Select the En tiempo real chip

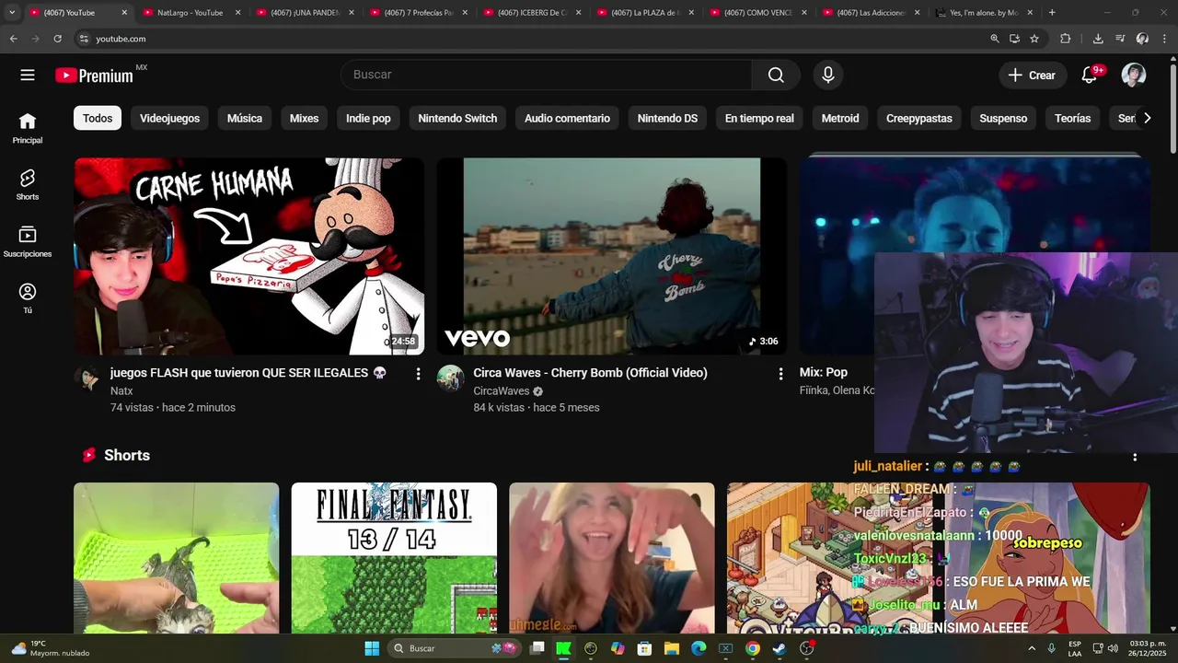point(759,118)
